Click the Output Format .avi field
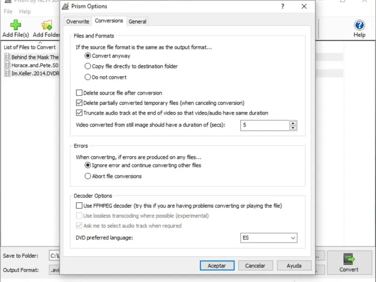Viewport: 376px width, 282px height. [x=55, y=270]
